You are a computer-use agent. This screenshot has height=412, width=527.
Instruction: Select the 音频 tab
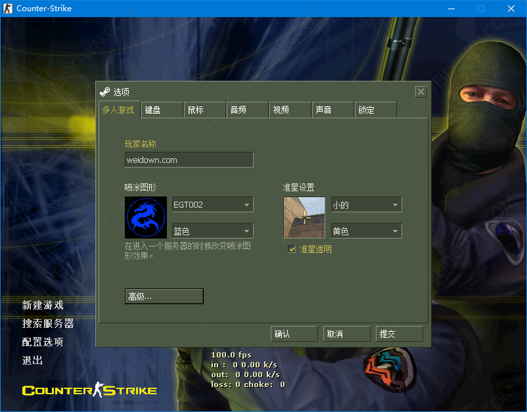tap(247, 110)
